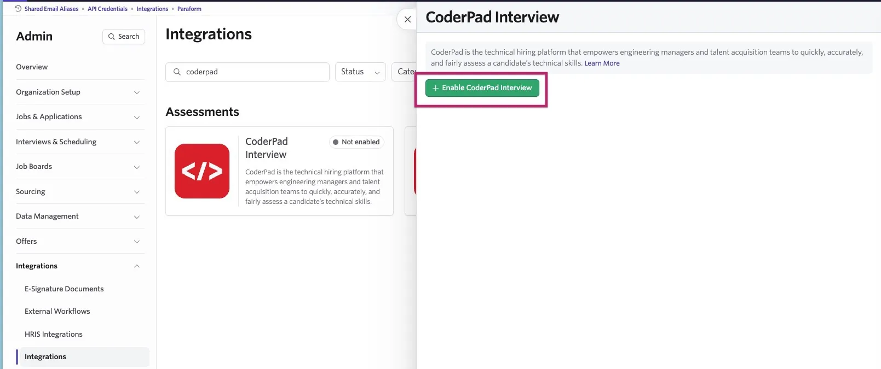This screenshot has height=369, width=881.
Task: Open the Learn More link
Action: click(602, 63)
